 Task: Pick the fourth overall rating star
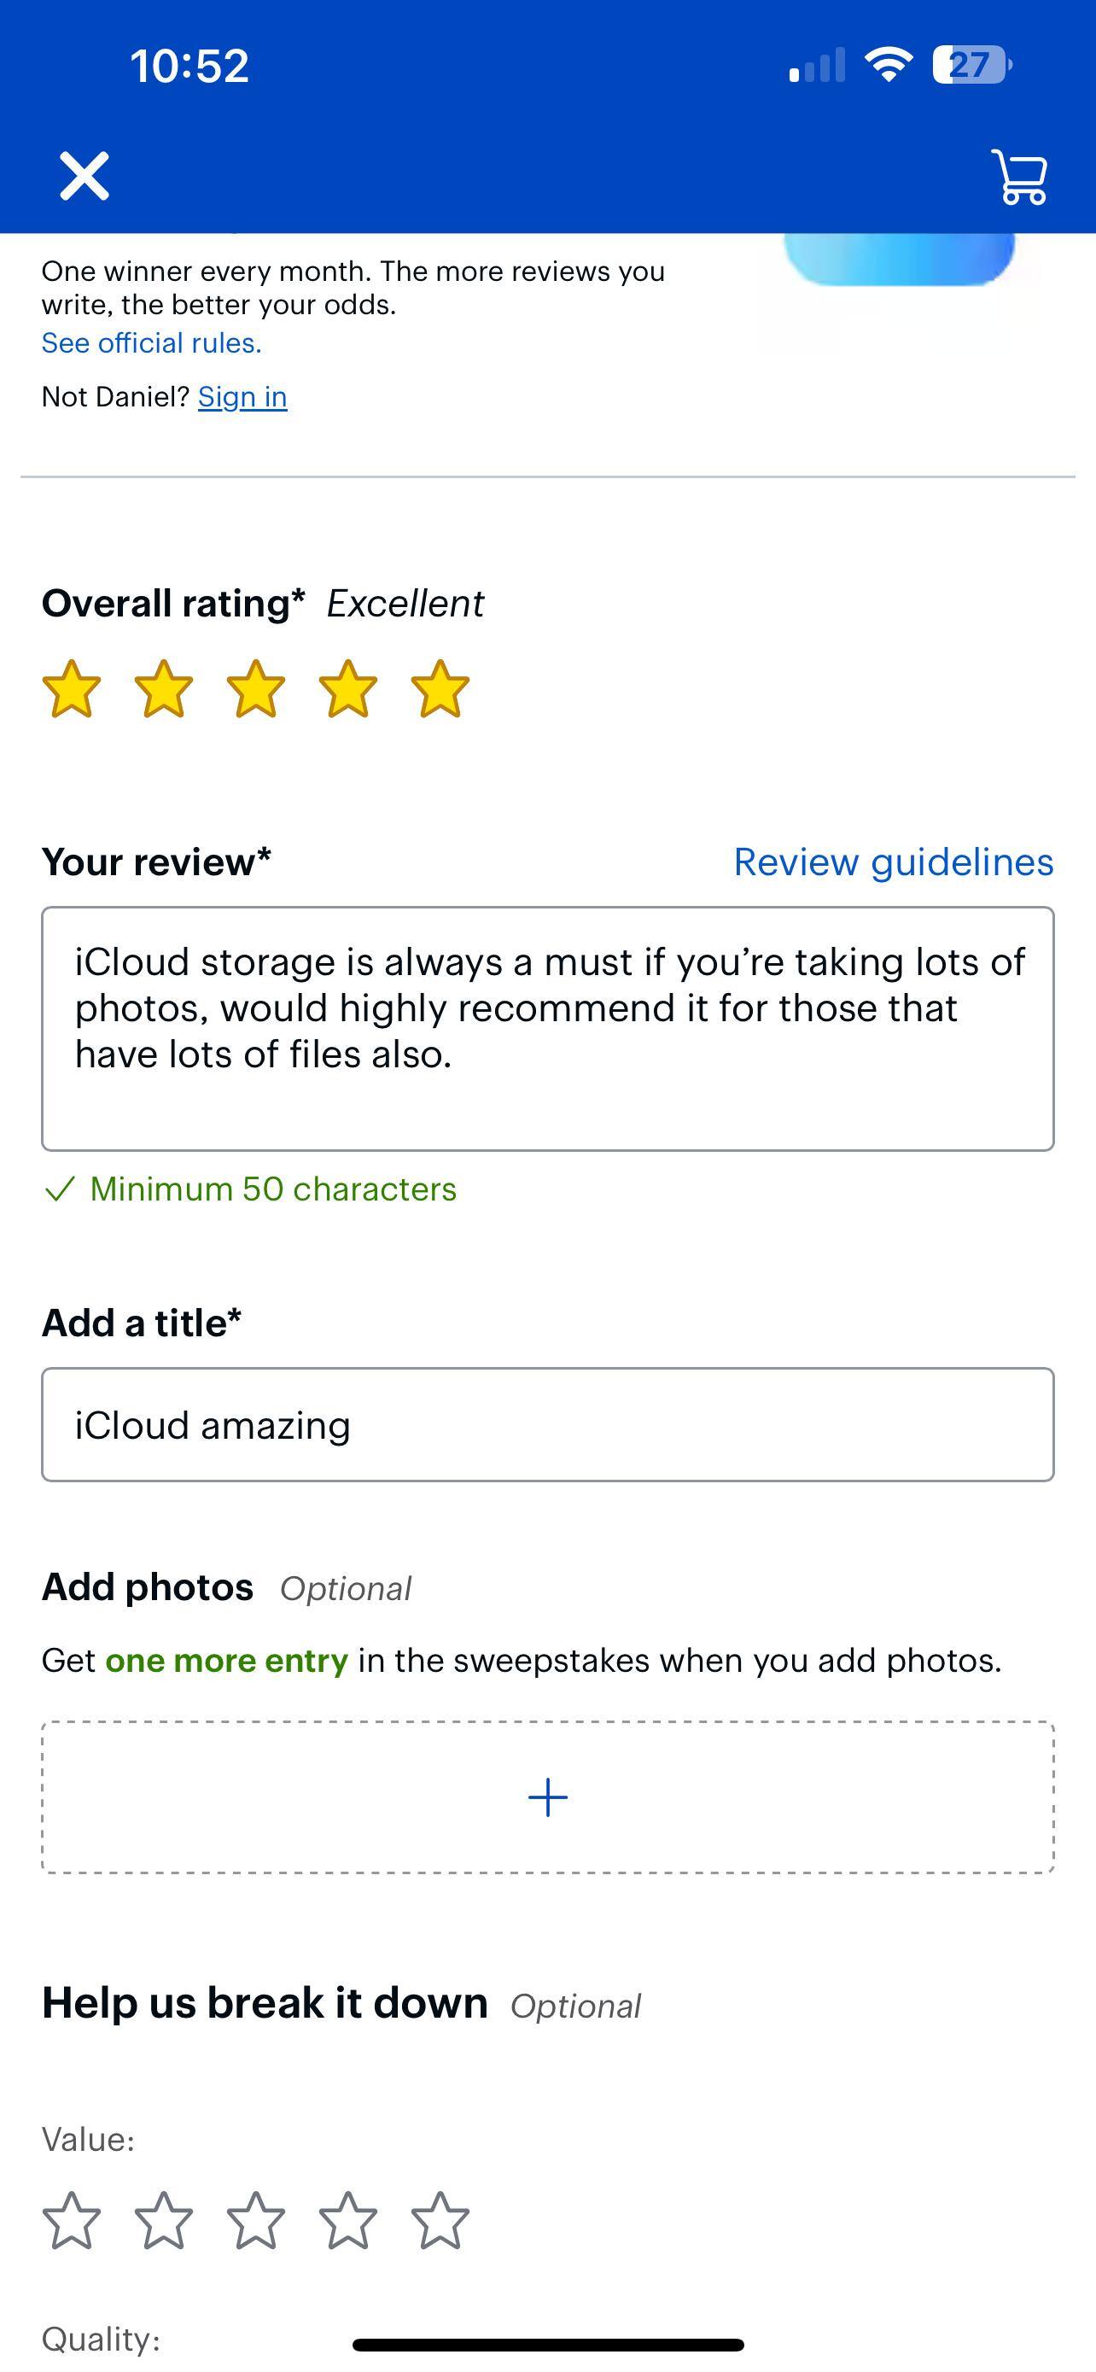348,691
